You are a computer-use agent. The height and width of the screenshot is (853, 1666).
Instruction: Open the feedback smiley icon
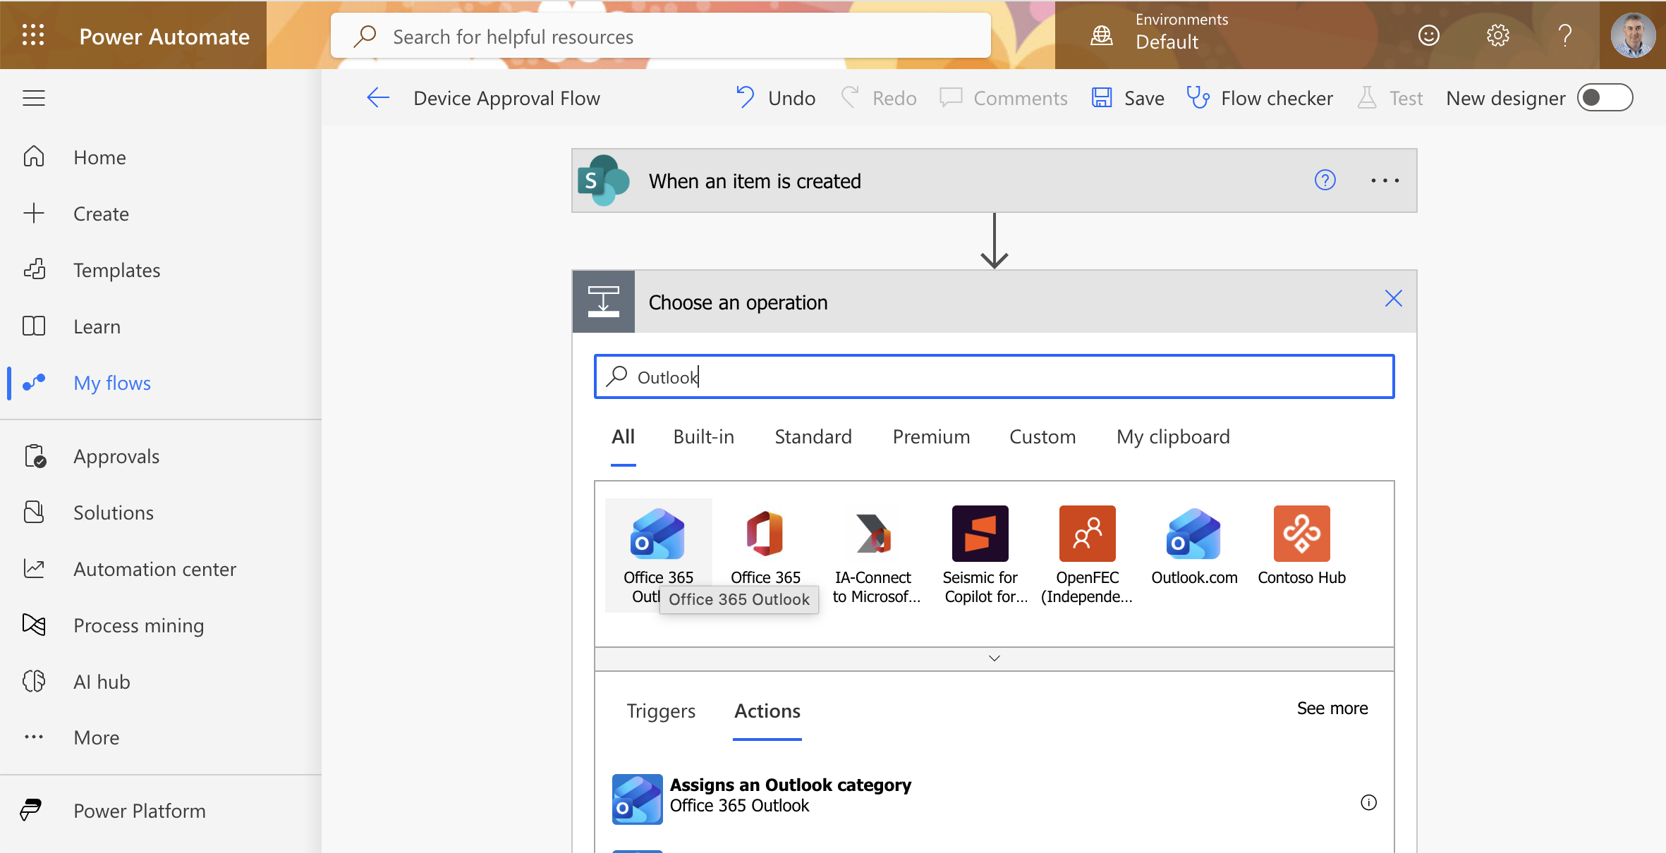[1428, 35]
